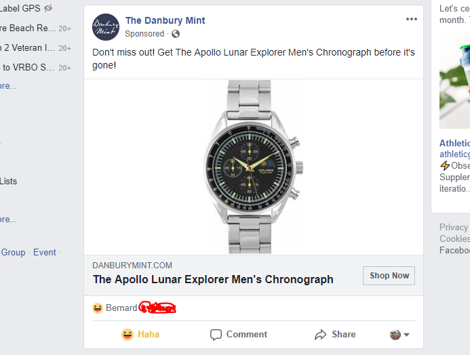
Task: Toggle the Haha reaction on this post
Action: pos(140,335)
